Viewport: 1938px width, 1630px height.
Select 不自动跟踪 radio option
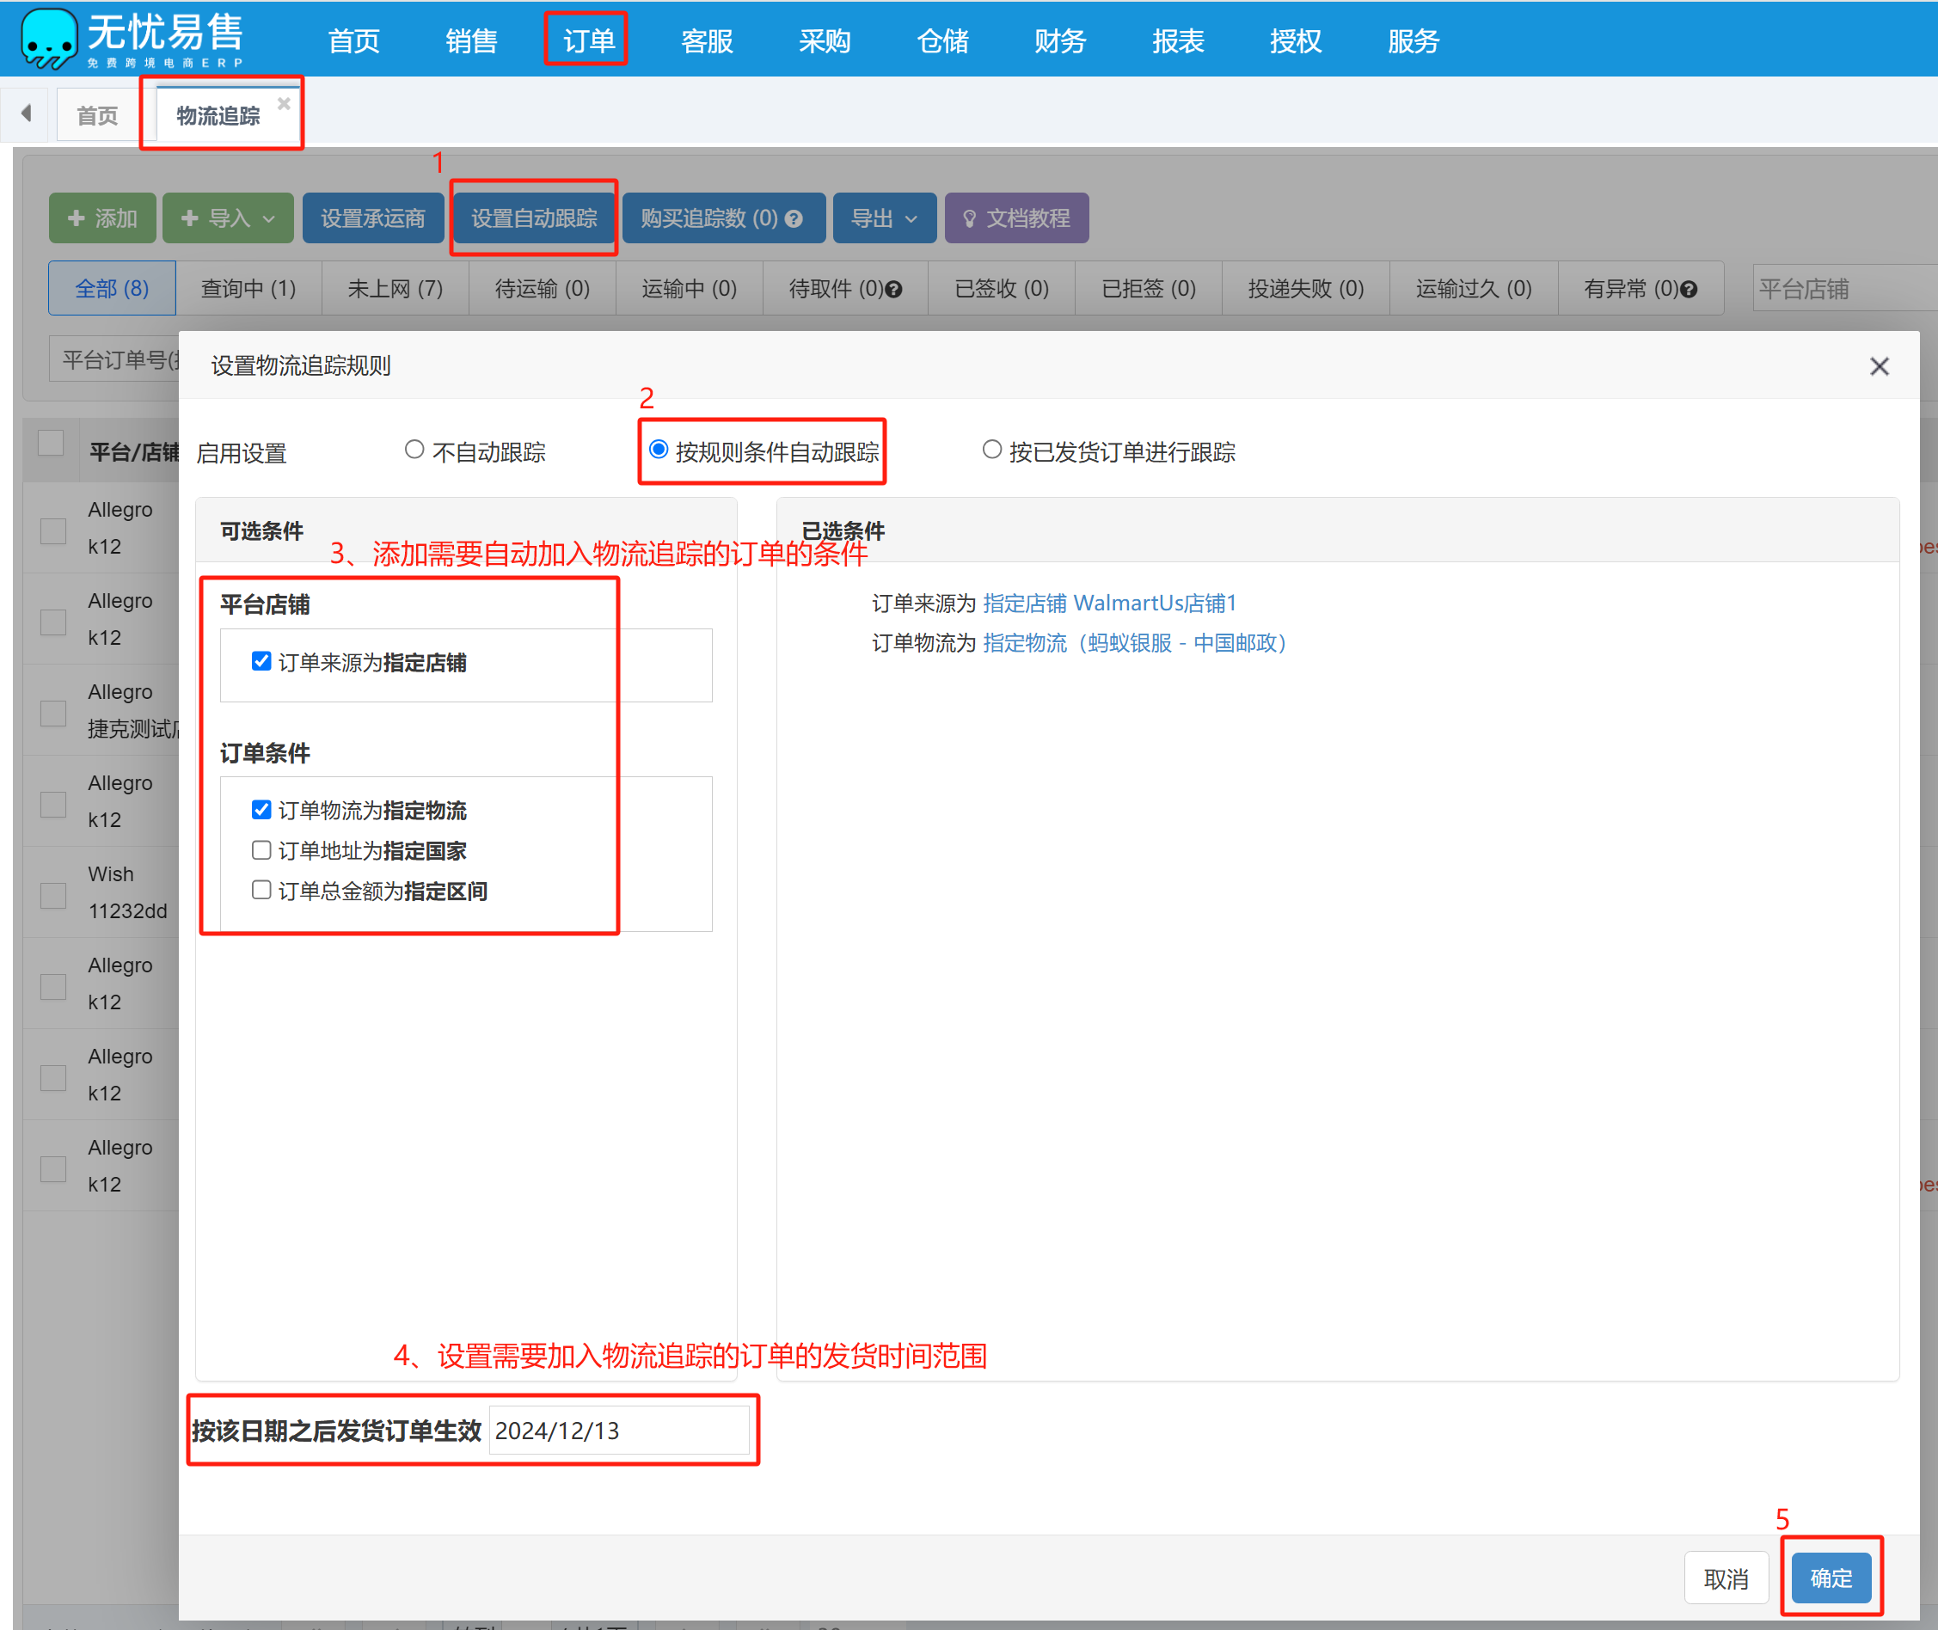(x=414, y=450)
